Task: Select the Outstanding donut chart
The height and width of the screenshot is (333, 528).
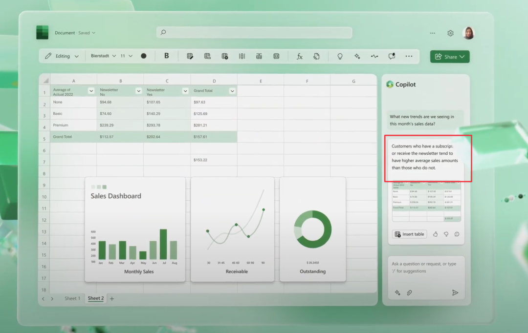Action: (312, 229)
